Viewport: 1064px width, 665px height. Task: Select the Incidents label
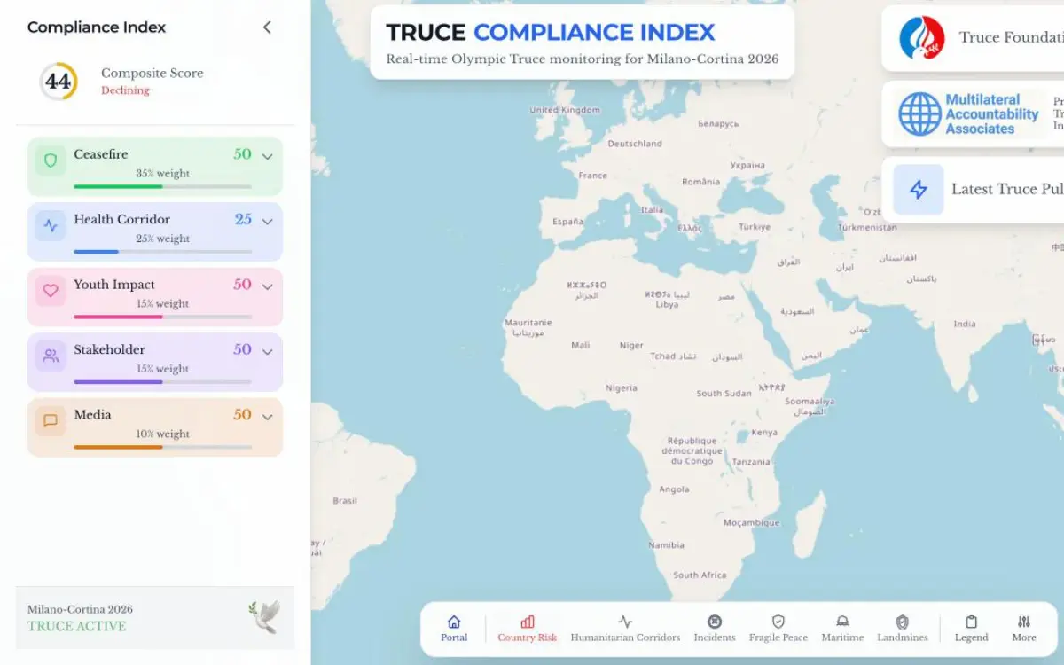[715, 638]
